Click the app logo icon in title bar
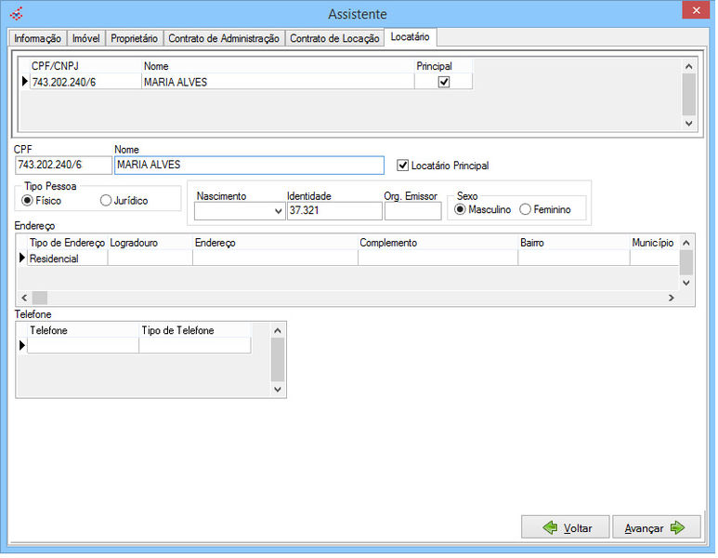This screenshot has width=718, height=558. tap(15, 13)
